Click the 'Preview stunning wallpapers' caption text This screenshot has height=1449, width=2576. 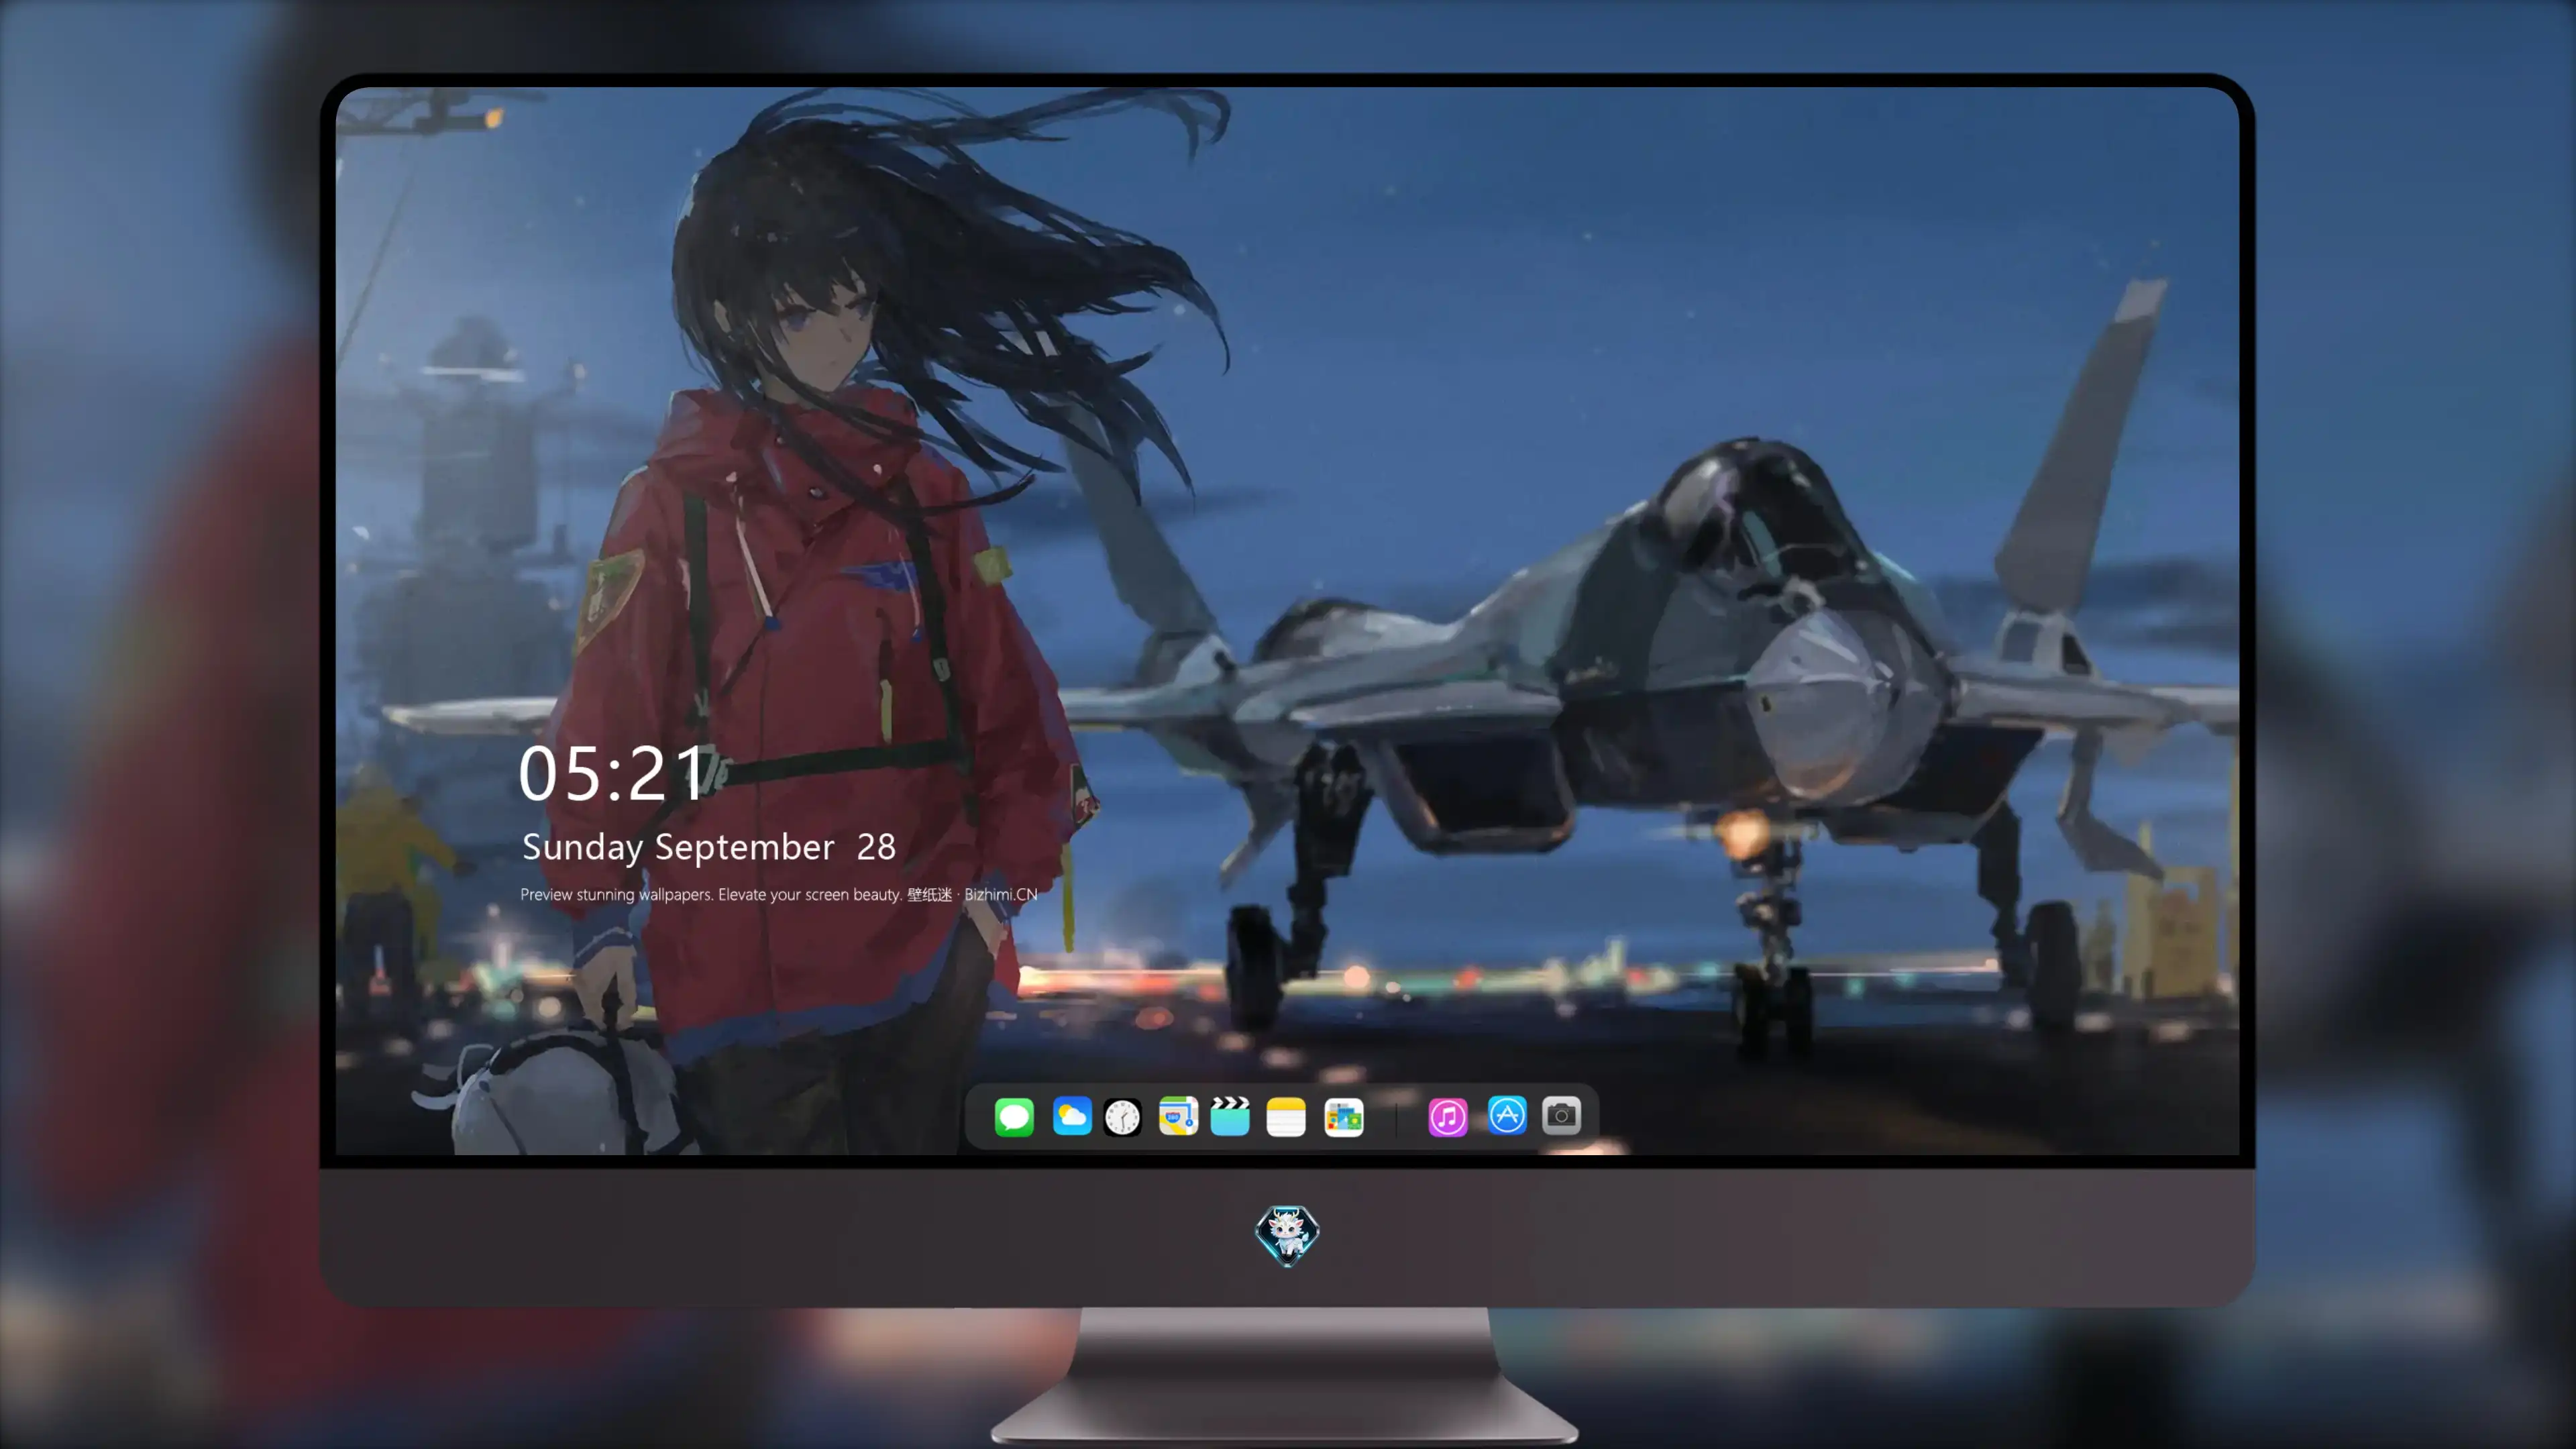tap(779, 895)
